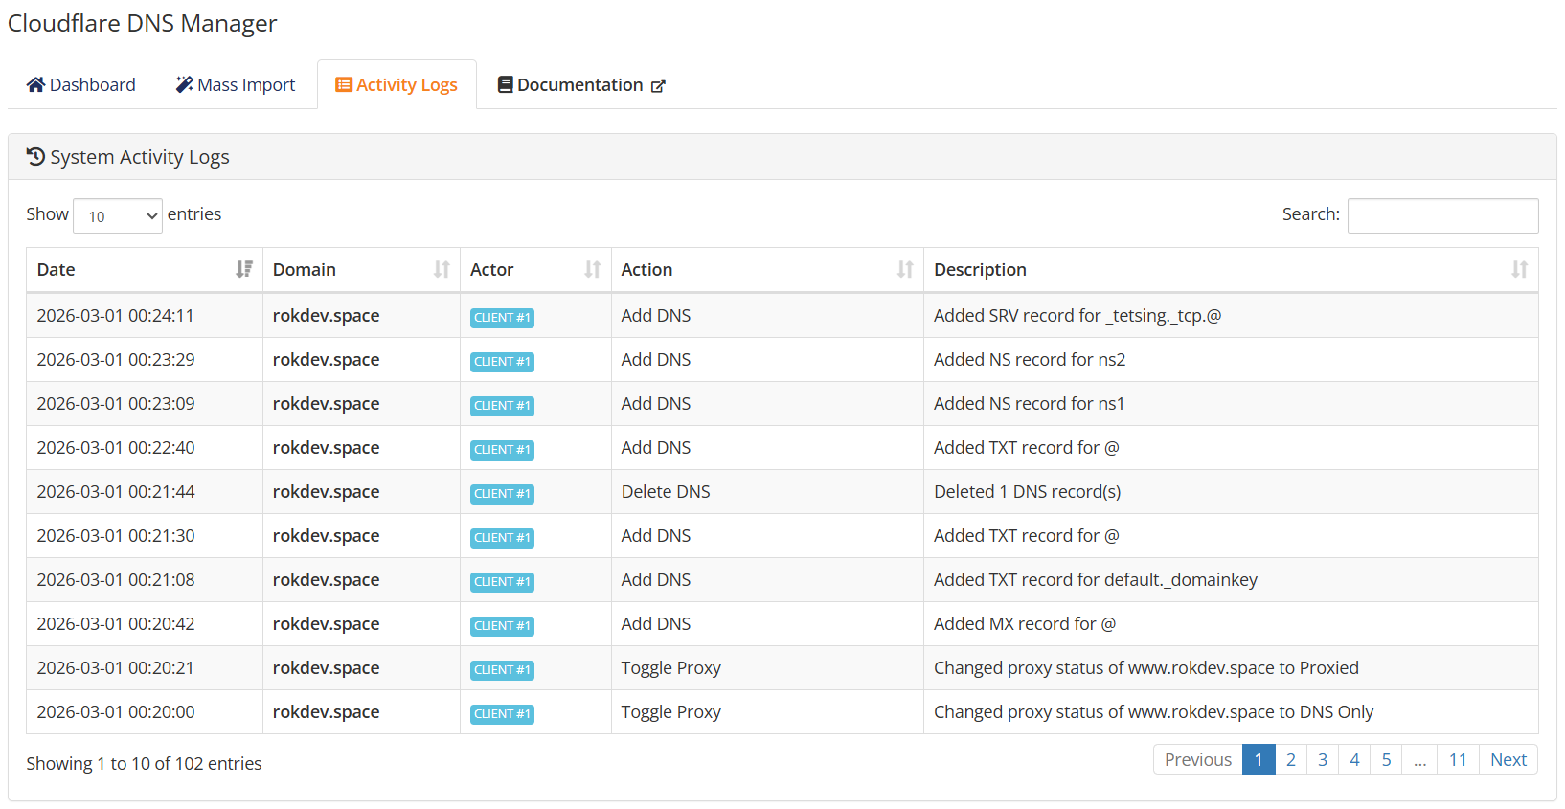This screenshot has width=1565, height=809.
Task: Click the Previous pagination button
Action: [x=1198, y=759]
